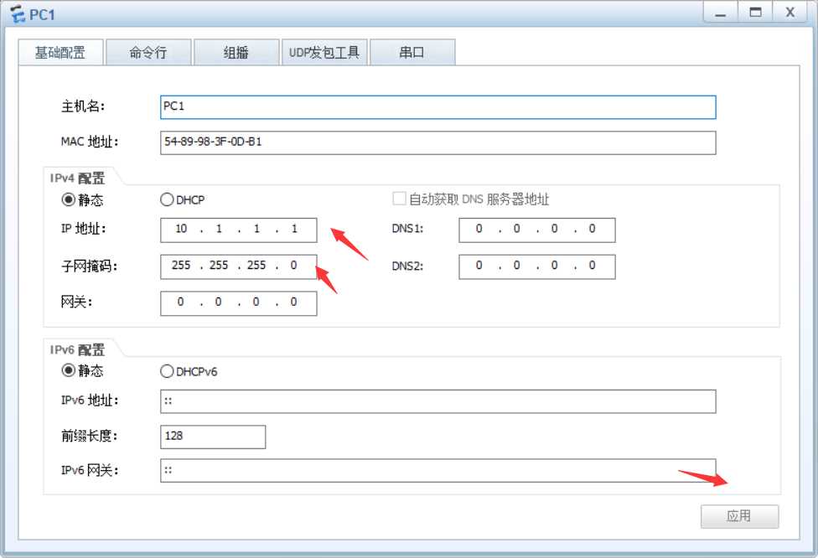818x558 pixels.
Task: Click the 子网掩码 field
Action: pyautogui.click(x=238, y=266)
